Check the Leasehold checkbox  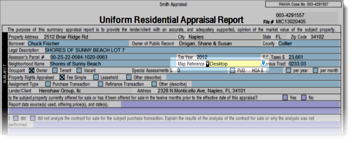(96, 77)
